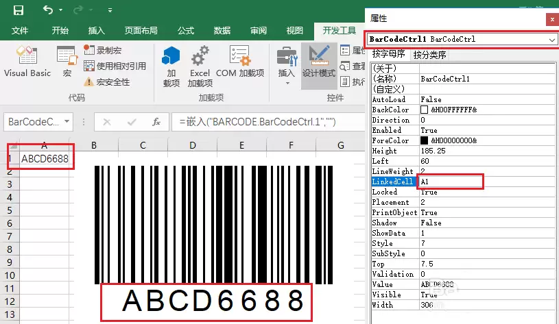This screenshot has height=324, width=559.
Task: Open the 文件 tab
Action: (20, 31)
